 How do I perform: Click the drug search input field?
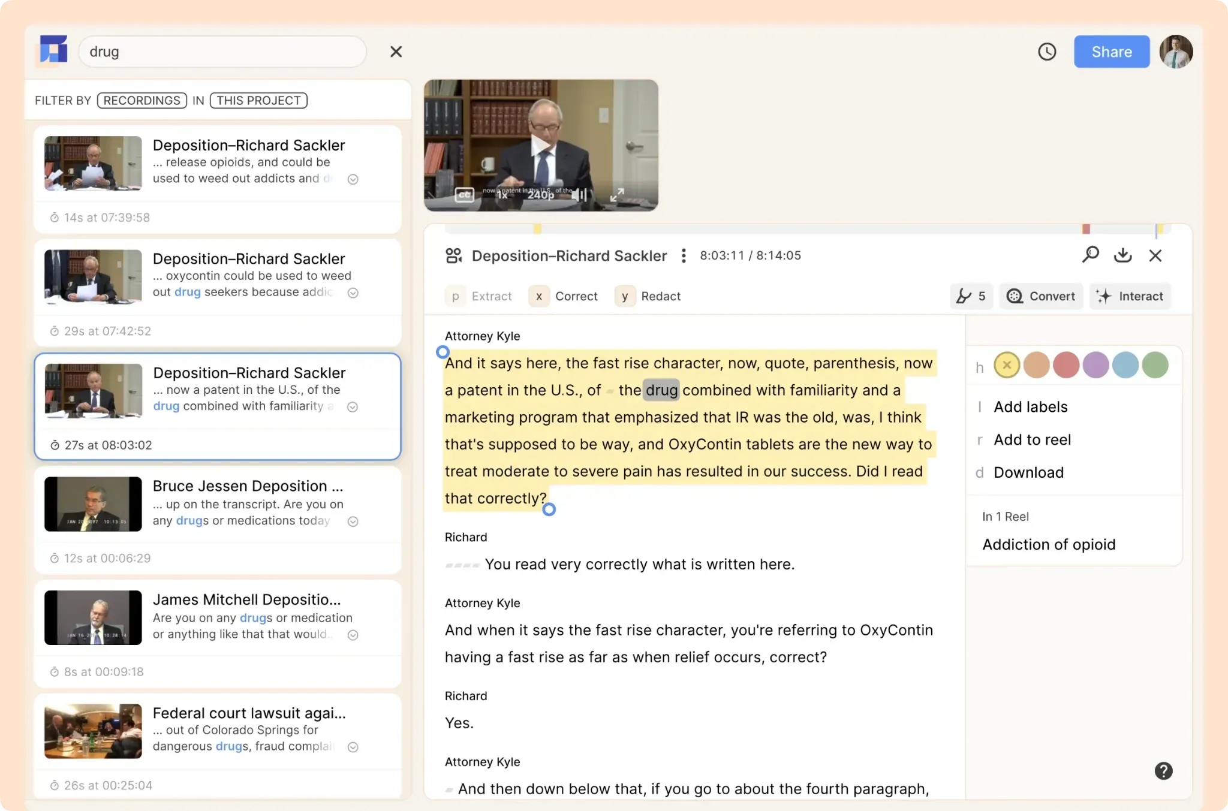222,52
